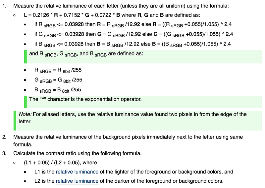Click the "Measure the relative luminance of each letter" sentence
The height and width of the screenshot is (188, 265).
(121, 6)
